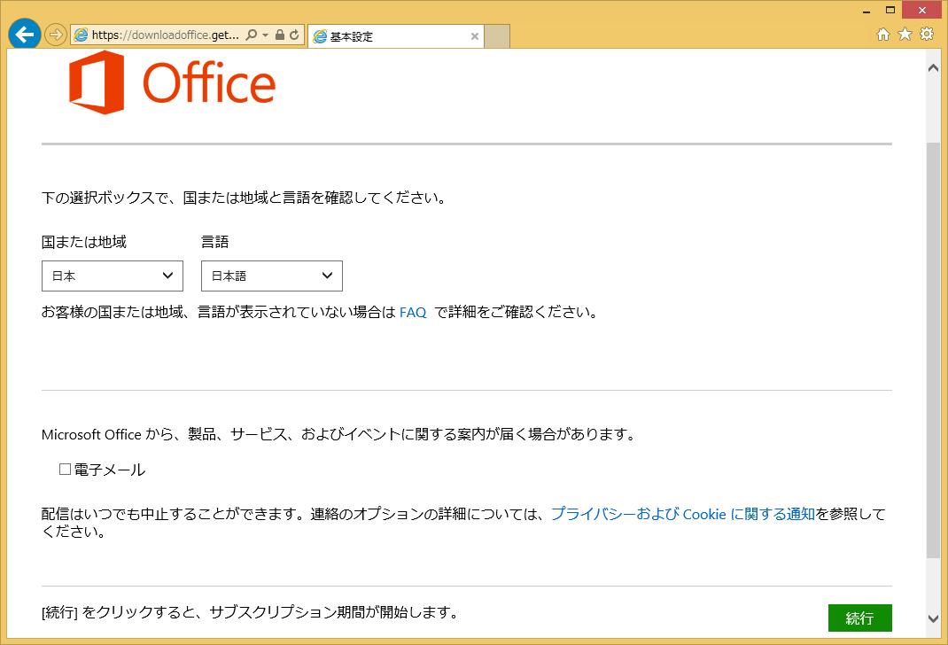This screenshot has height=645, width=948.
Task: Minimize the browser window
Action: coord(866,11)
